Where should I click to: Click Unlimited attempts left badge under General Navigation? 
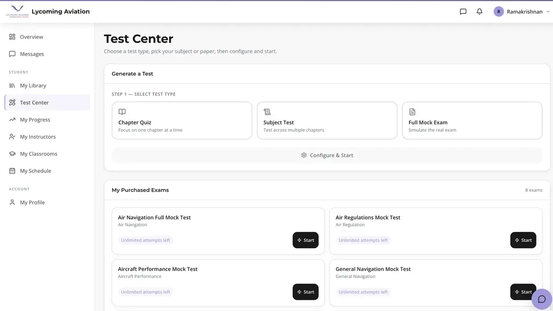point(363,292)
